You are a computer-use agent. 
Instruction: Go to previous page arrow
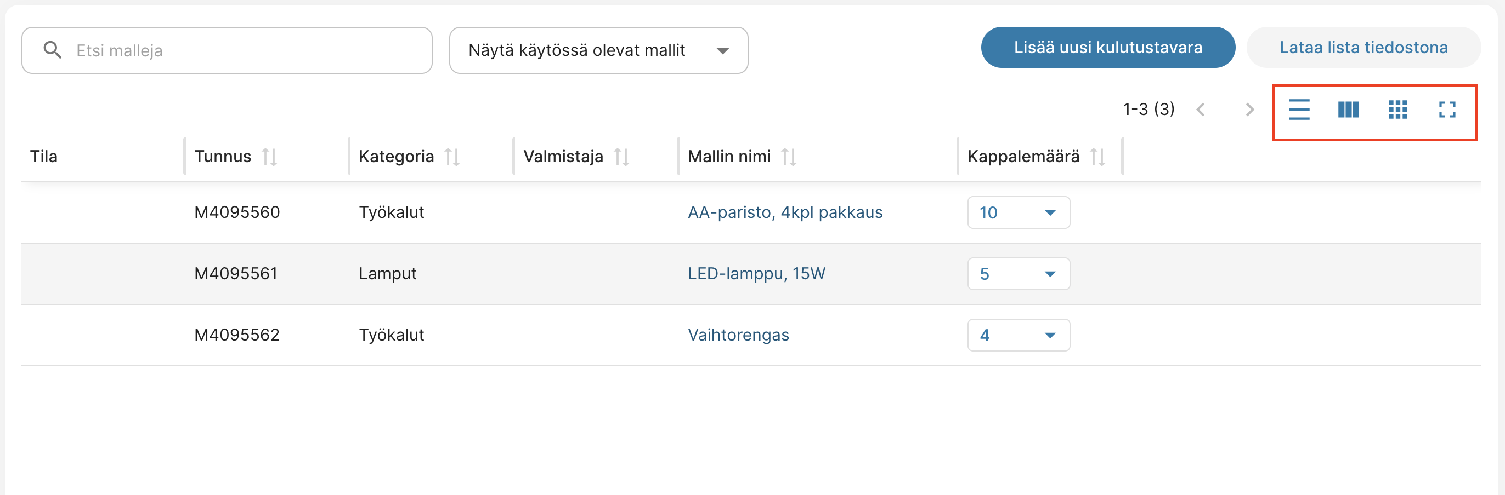1201,110
